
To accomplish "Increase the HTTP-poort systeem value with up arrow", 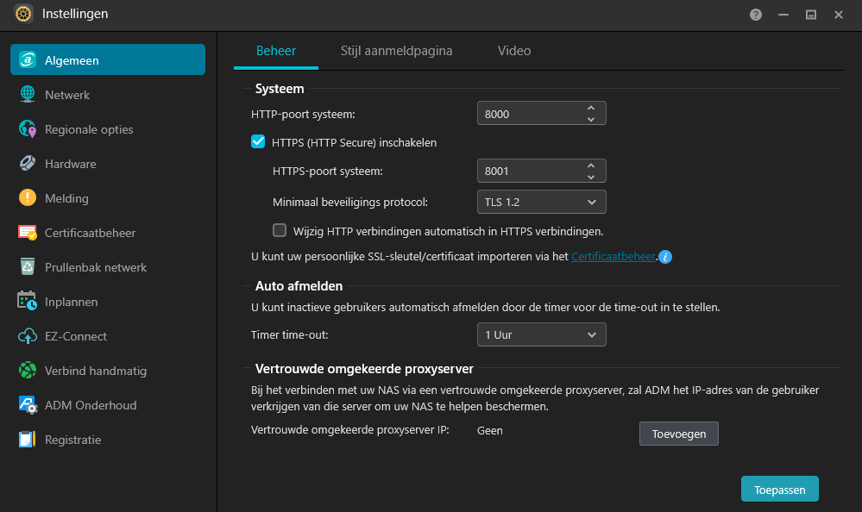I will (x=590, y=109).
